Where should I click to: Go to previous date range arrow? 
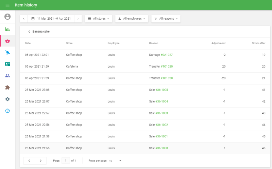24,19
